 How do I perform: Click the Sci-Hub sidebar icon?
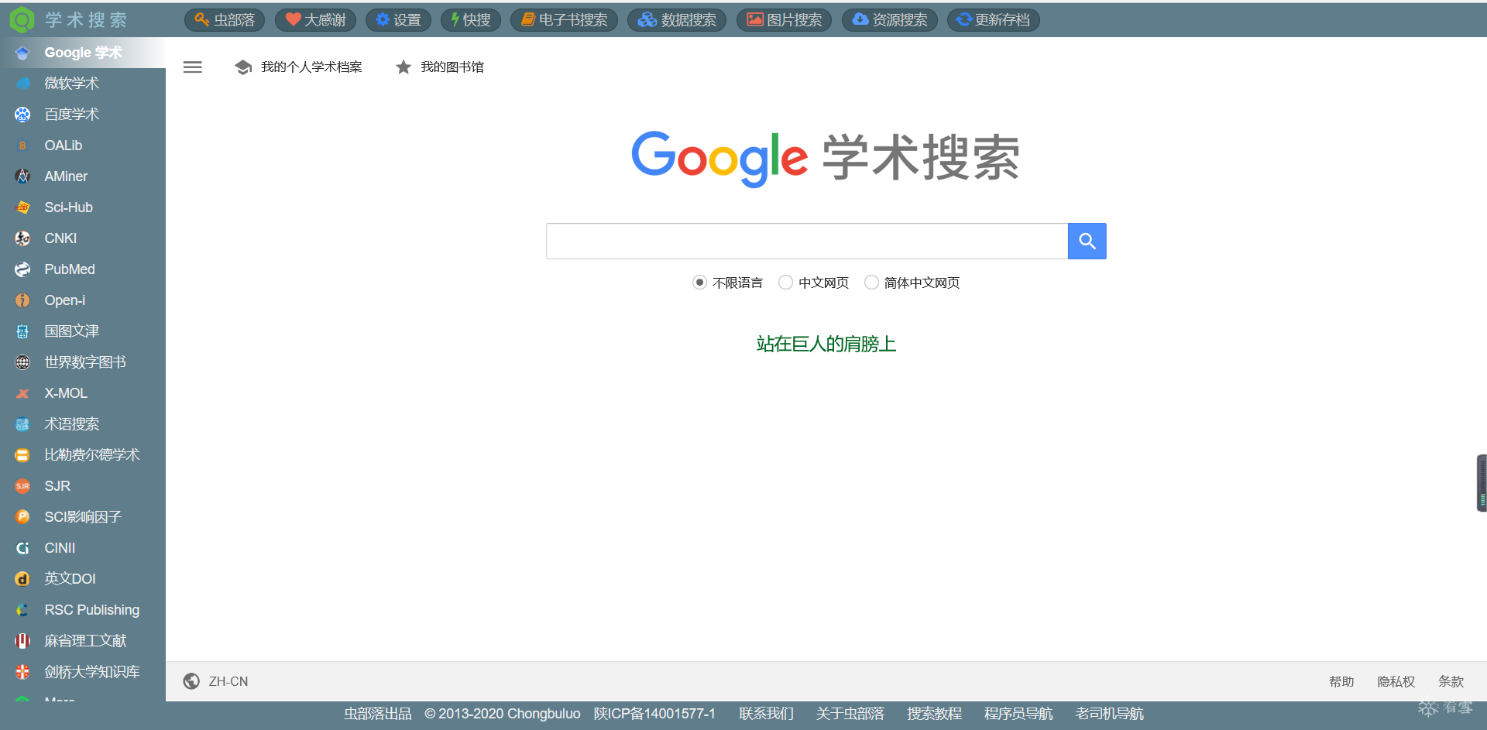[22, 207]
